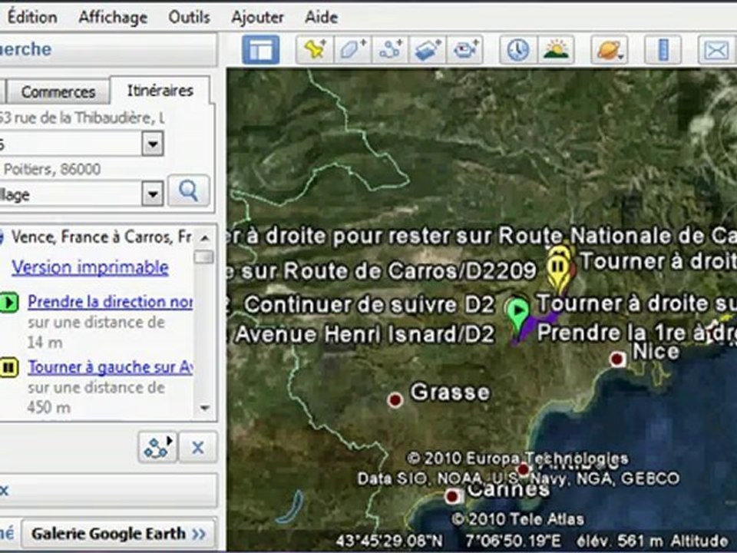Click the yellow pause marker on the map
Image resolution: width=737 pixels, height=553 pixels.
tap(558, 270)
